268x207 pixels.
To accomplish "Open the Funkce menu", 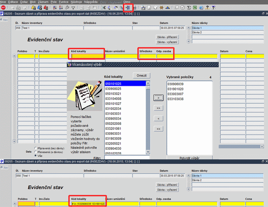I will click(64, 2).
